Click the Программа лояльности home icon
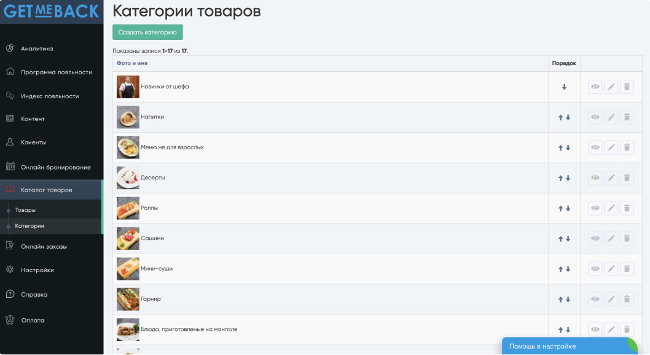This screenshot has width=650, height=355. point(10,72)
